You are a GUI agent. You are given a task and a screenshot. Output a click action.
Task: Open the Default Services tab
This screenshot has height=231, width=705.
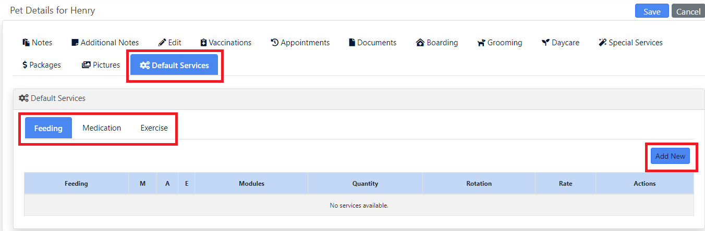click(x=174, y=65)
